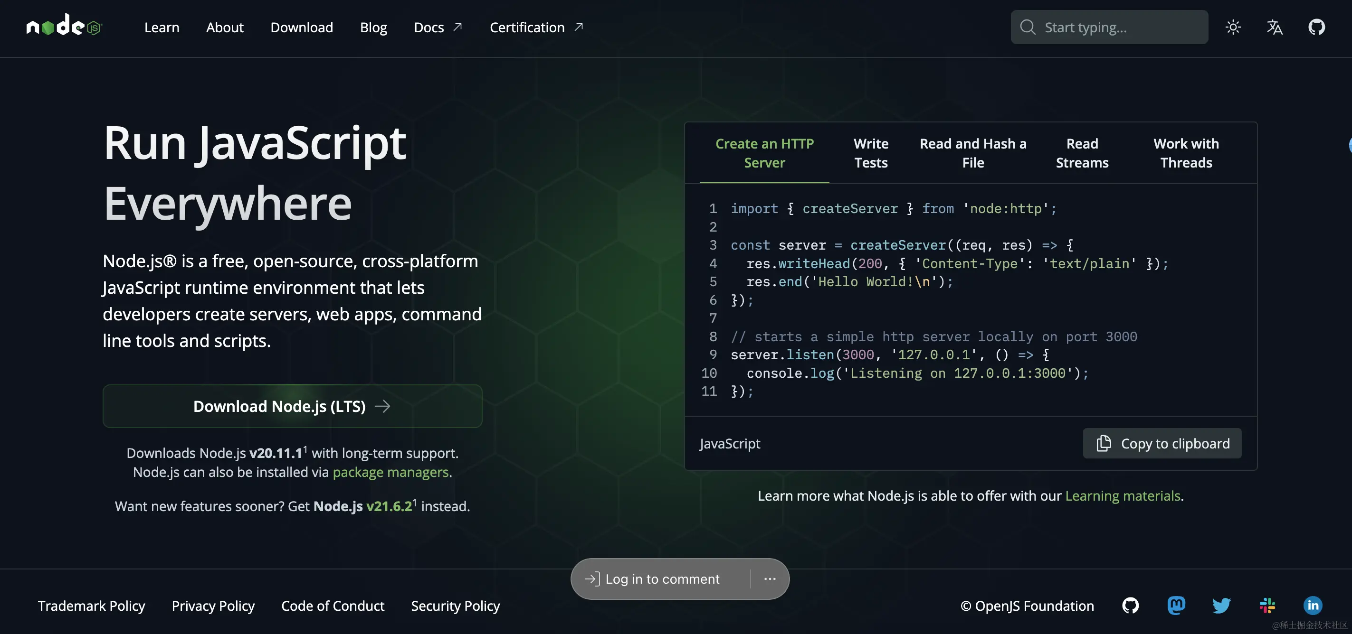Copy code snippet to clipboard
This screenshot has height=634, width=1352.
1162,443
